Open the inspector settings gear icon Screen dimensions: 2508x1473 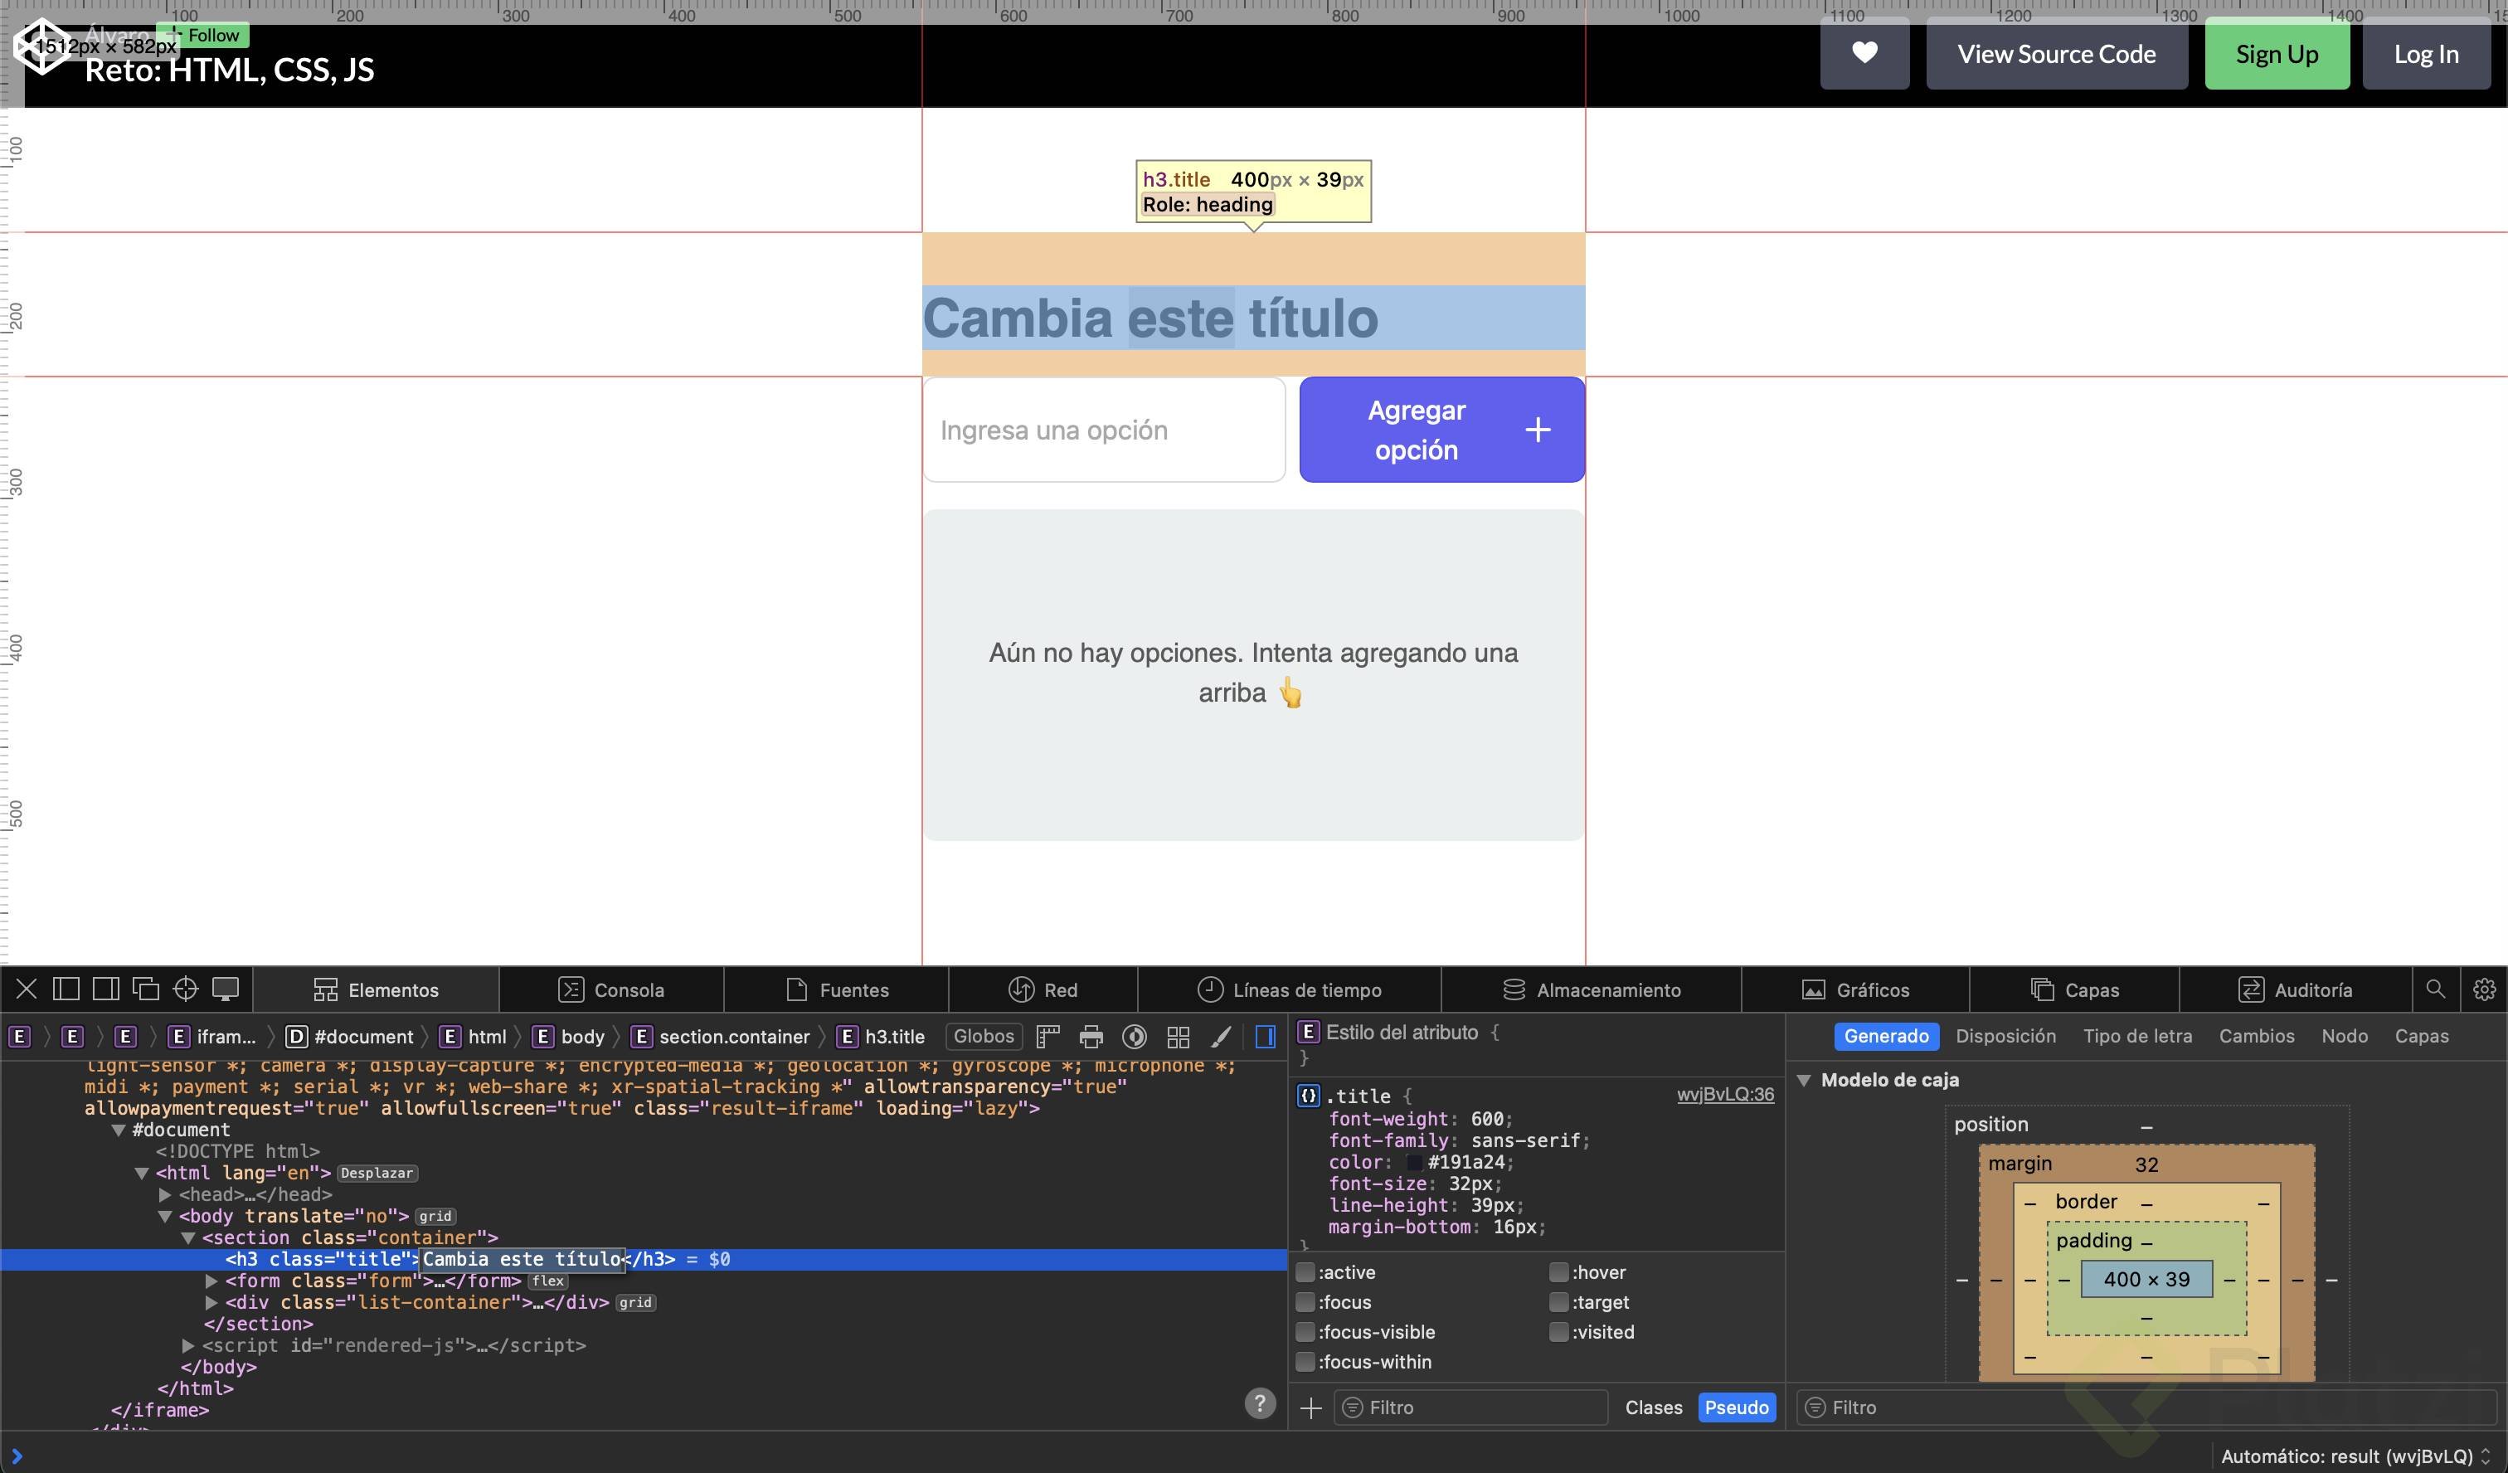[x=2484, y=989]
